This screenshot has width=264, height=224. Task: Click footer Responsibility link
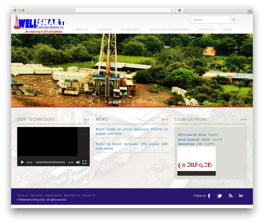[53, 195]
